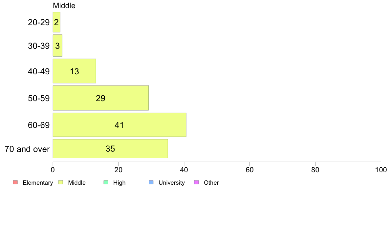Select the University legend label

click(x=172, y=183)
